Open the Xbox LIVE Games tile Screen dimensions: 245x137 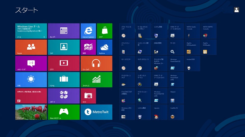[64, 112]
